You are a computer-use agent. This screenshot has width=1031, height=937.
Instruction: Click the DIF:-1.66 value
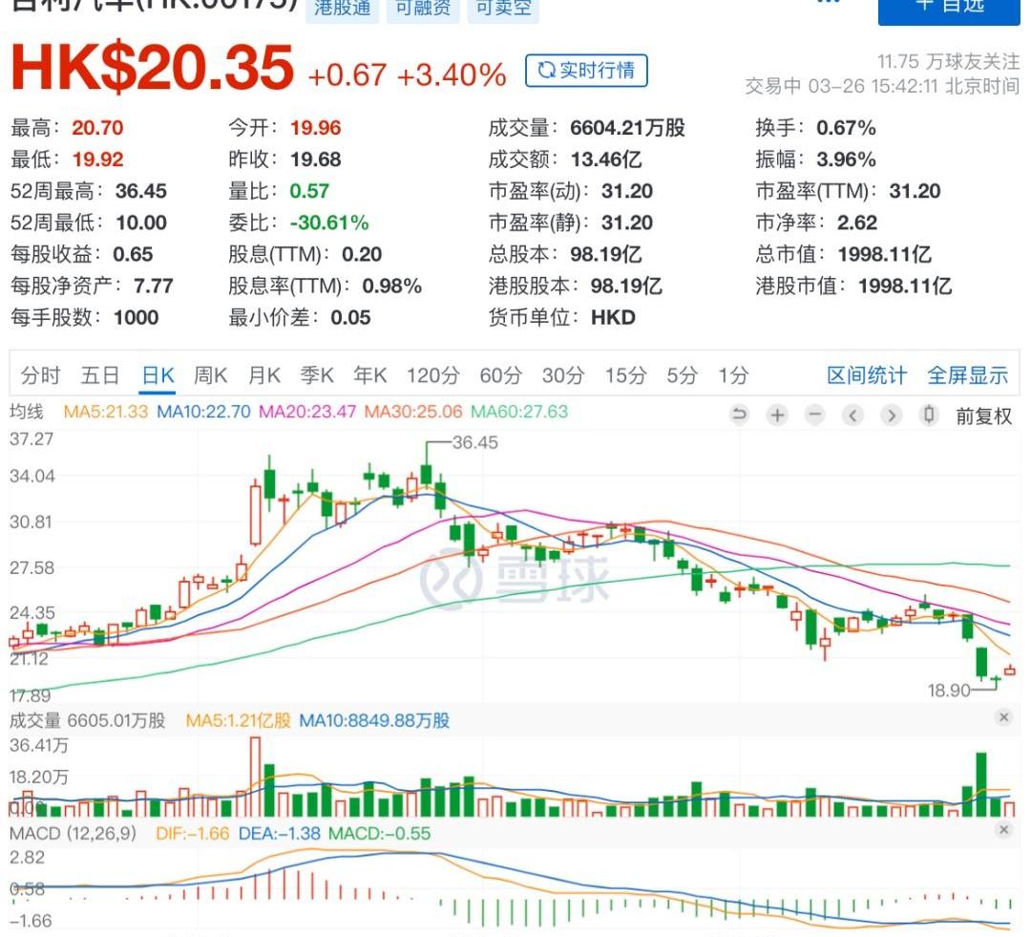[192, 834]
